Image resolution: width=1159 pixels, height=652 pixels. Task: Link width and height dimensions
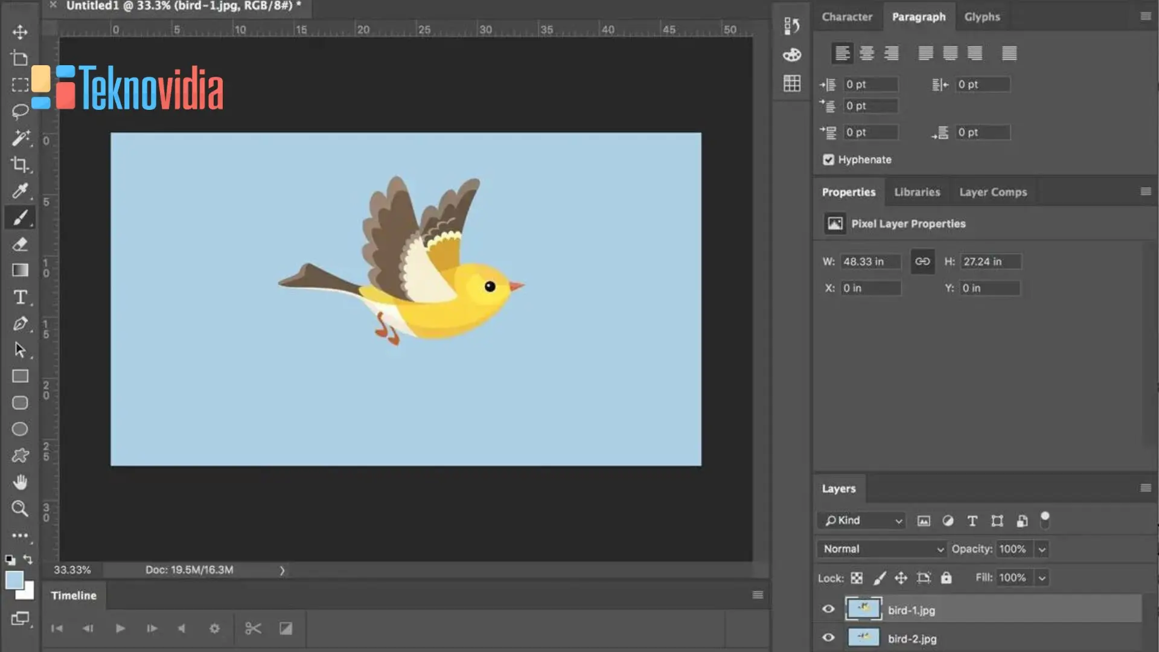point(922,261)
